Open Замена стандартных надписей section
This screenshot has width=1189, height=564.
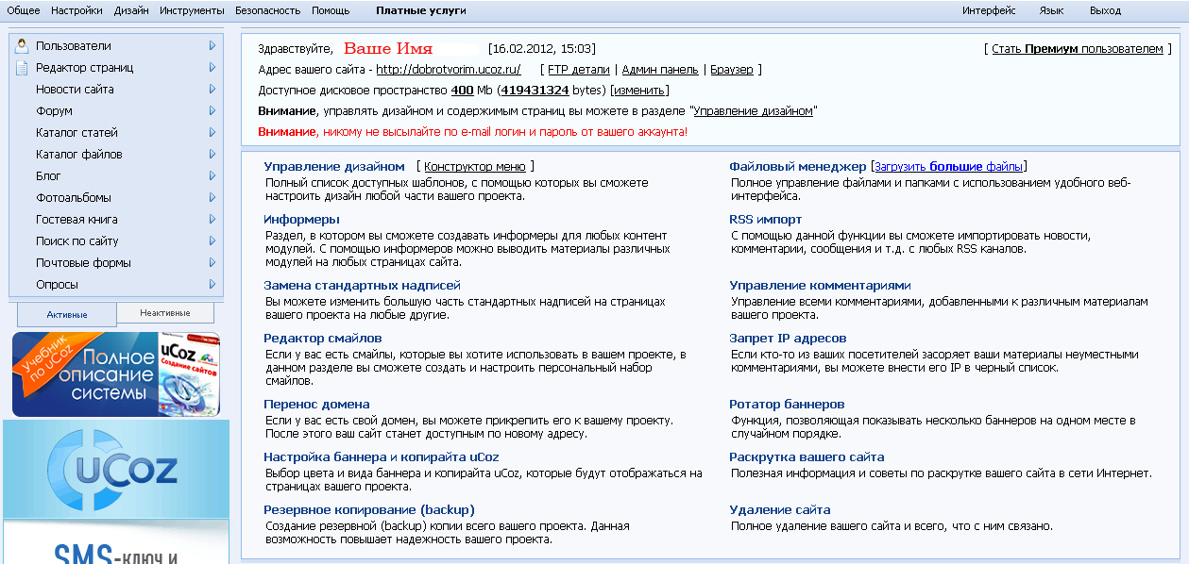pyautogui.click(x=362, y=285)
